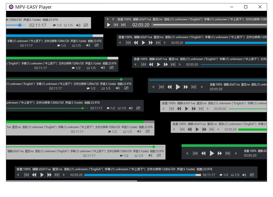
Task: Skip to previous track in full-width bottom bar
Action: [26, 175]
